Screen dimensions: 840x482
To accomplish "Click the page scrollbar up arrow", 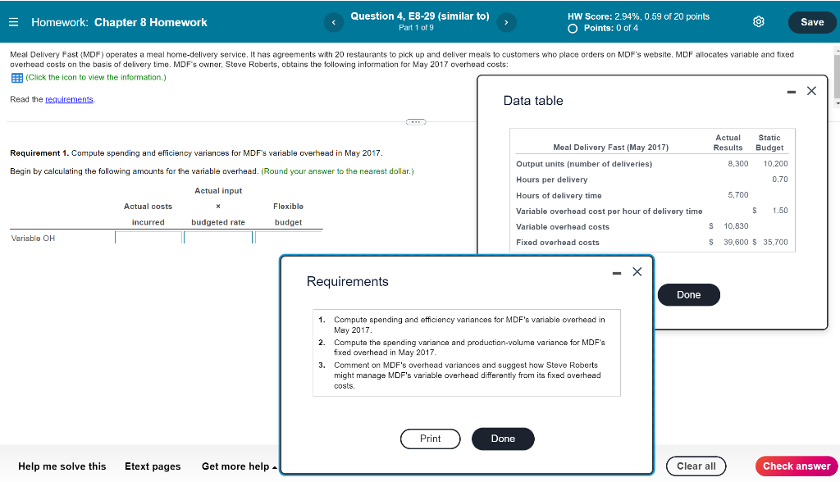I will [837, 50].
